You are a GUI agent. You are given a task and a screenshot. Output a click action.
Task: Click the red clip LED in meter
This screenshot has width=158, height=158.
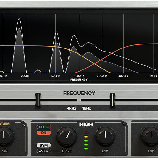[x=86, y=133]
